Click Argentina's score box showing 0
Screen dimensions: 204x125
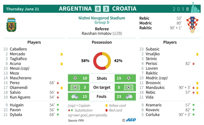[98, 9]
